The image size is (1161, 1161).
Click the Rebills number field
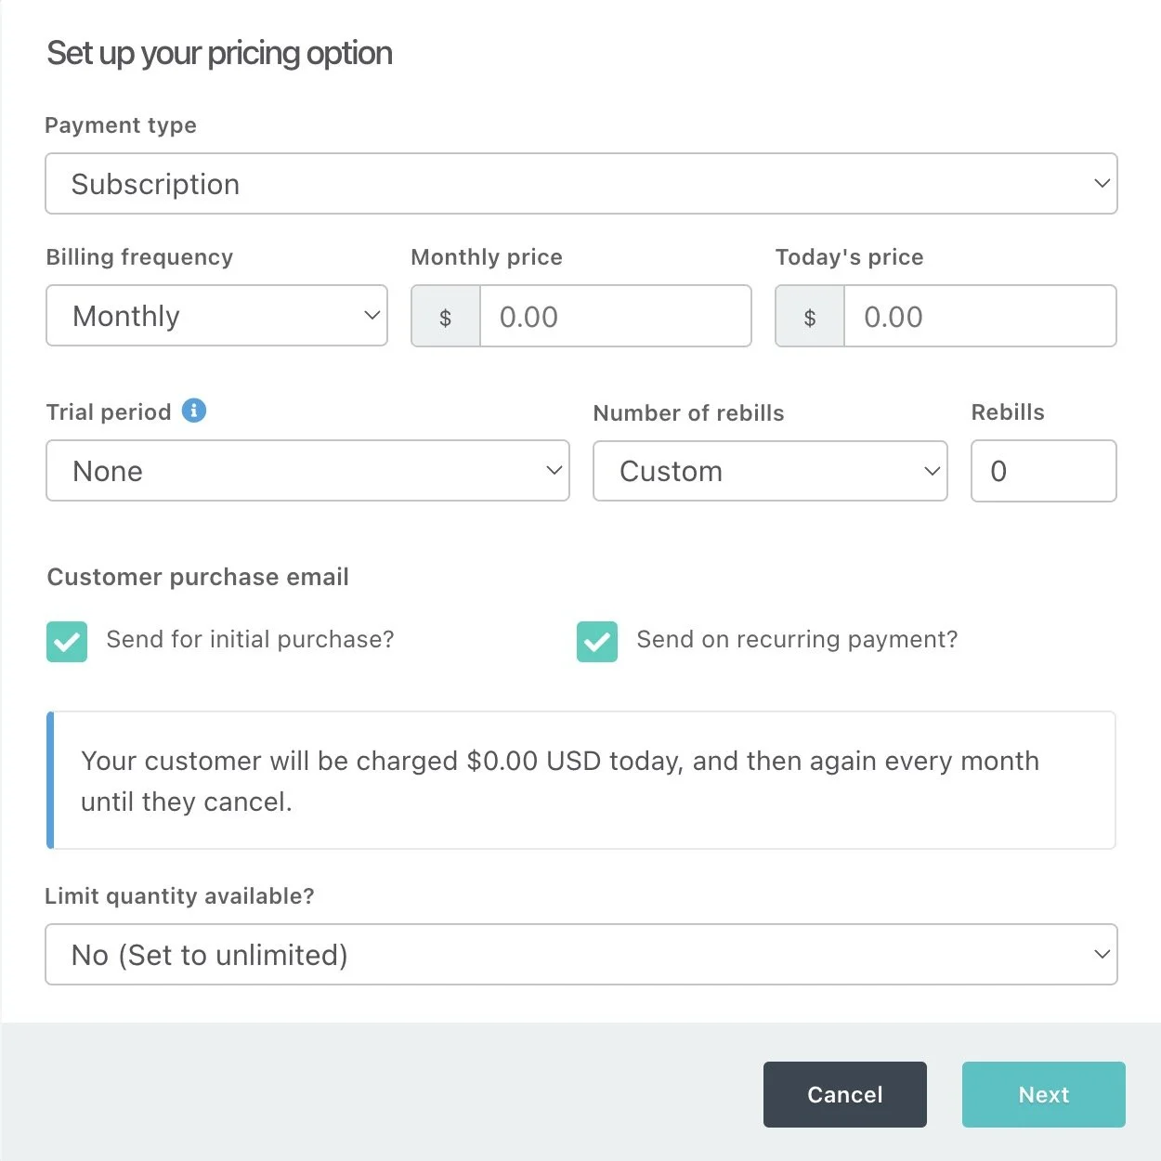point(1043,471)
